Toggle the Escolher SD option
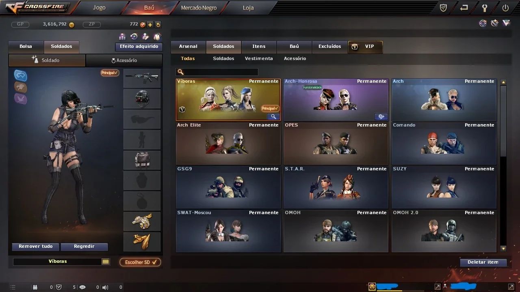 pyautogui.click(x=140, y=262)
